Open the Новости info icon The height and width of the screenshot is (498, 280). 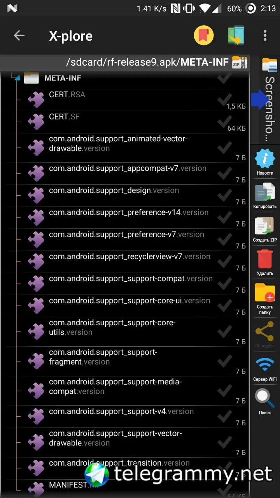click(x=265, y=158)
